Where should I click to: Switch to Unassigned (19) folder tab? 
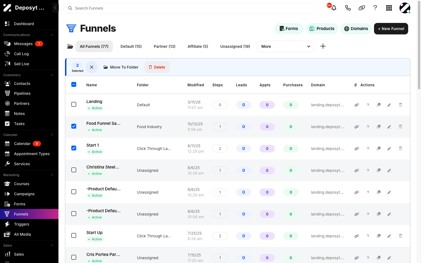pyautogui.click(x=235, y=46)
